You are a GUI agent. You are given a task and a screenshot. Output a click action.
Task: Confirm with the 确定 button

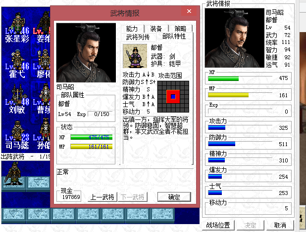pos(174,197)
